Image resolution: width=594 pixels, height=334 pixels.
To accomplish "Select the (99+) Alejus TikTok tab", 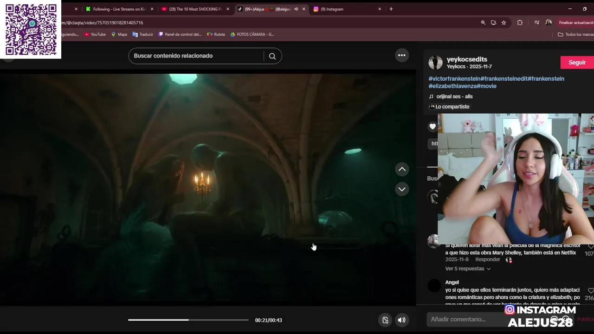I will click(267, 9).
